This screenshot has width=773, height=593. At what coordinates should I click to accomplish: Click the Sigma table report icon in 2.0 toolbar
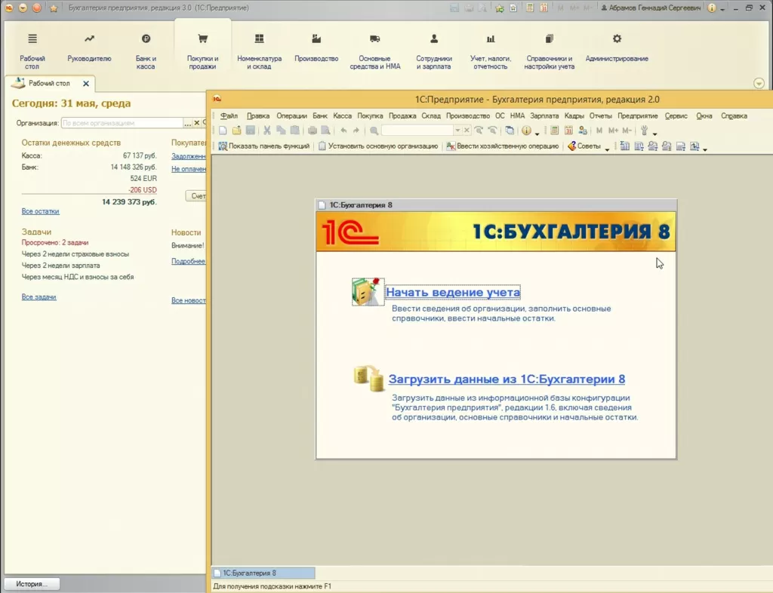(x=624, y=146)
